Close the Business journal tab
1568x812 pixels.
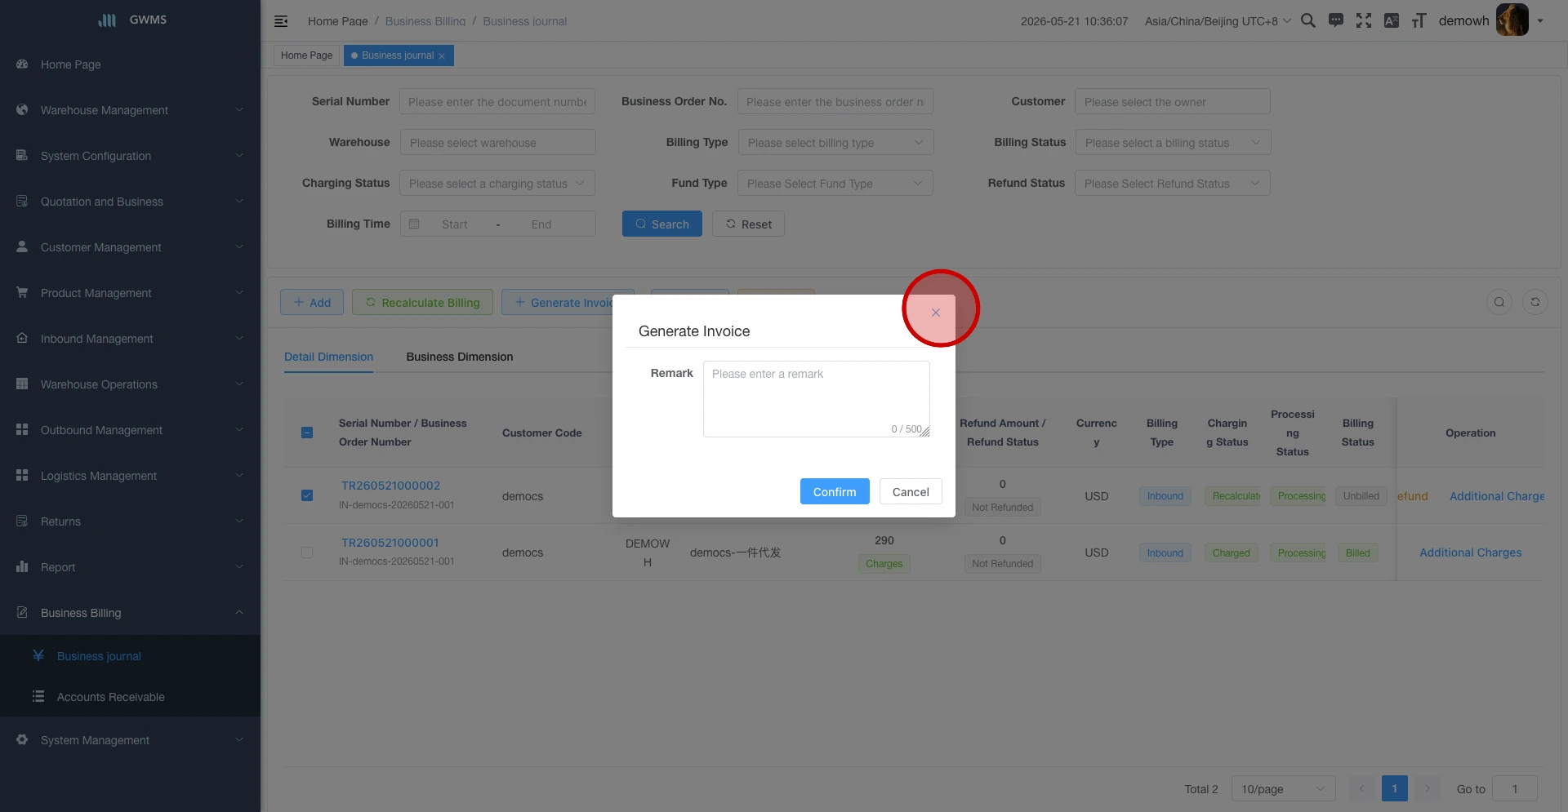point(442,56)
